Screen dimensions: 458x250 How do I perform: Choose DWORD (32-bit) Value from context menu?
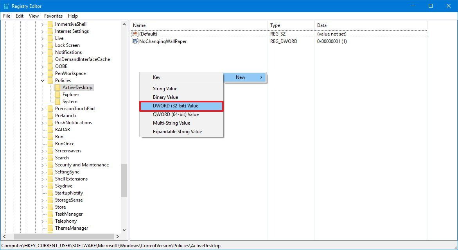176,105
